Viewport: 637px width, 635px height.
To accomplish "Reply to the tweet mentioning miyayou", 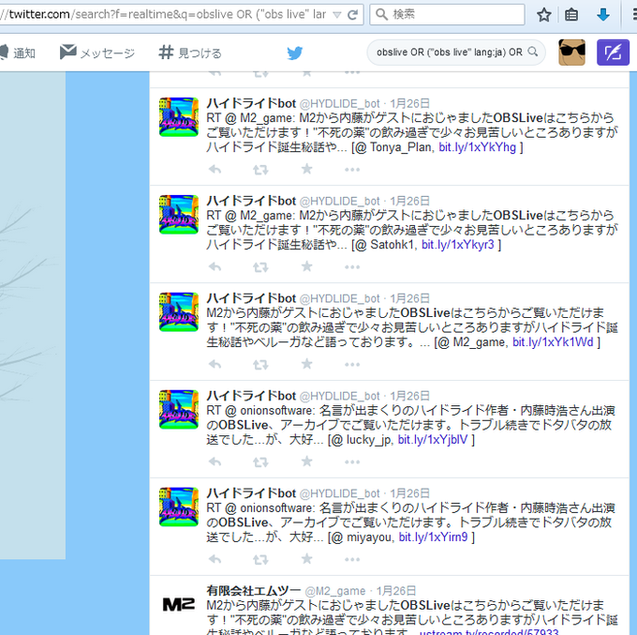I will tap(215, 559).
